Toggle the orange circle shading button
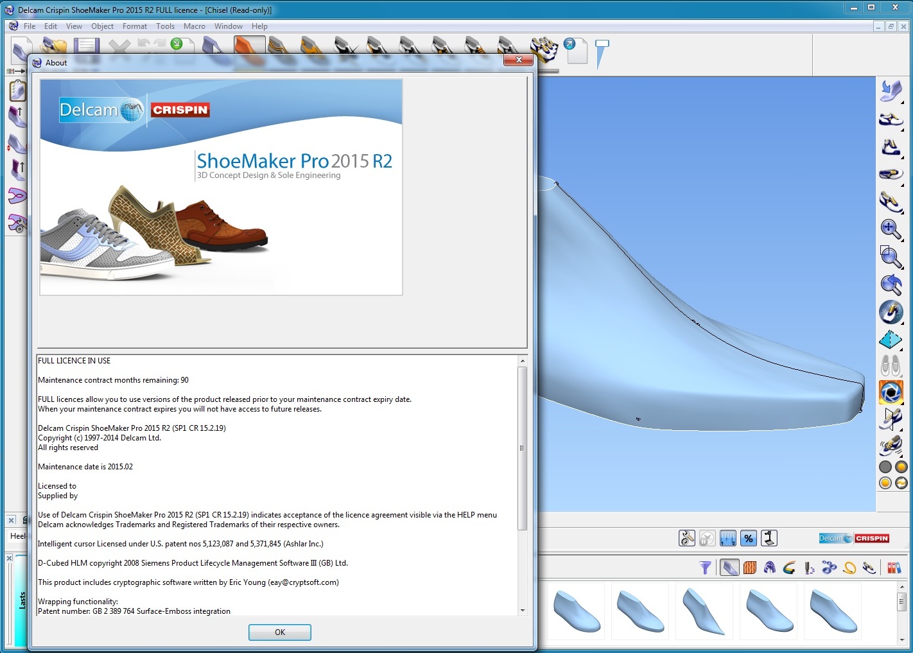The width and height of the screenshot is (913, 653). click(901, 467)
